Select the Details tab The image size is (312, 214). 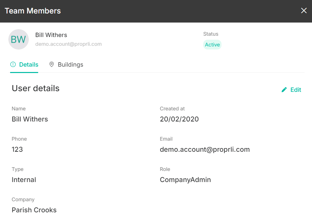tap(24, 65)
